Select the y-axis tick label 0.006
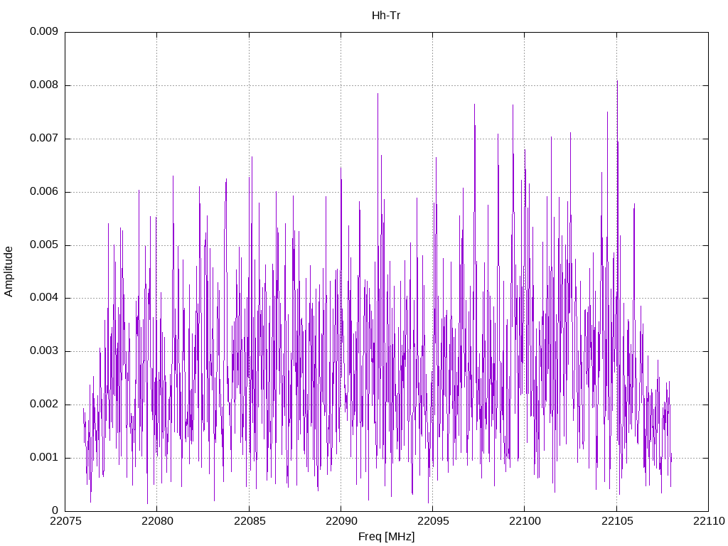 click(x=44, y=191)
